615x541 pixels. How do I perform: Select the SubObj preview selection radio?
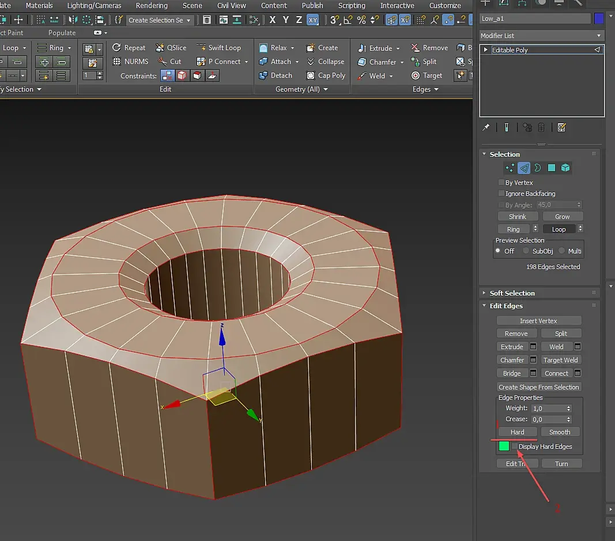click(x=526, y=251)
